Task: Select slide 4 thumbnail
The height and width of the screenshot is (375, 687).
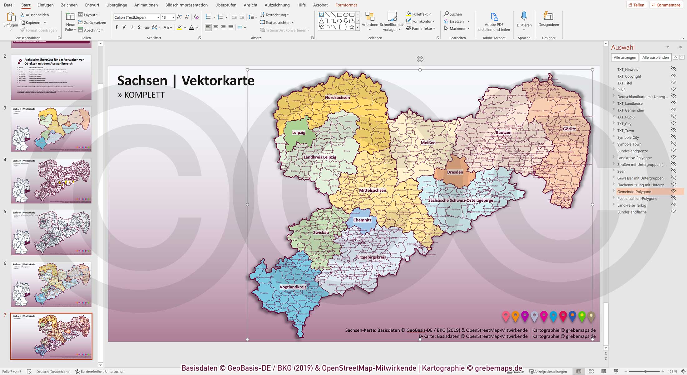Action: click(51, 181)
